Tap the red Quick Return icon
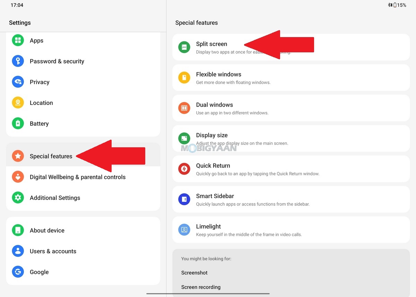The width and height of the screenshot is (416, 297). (184, 169)
